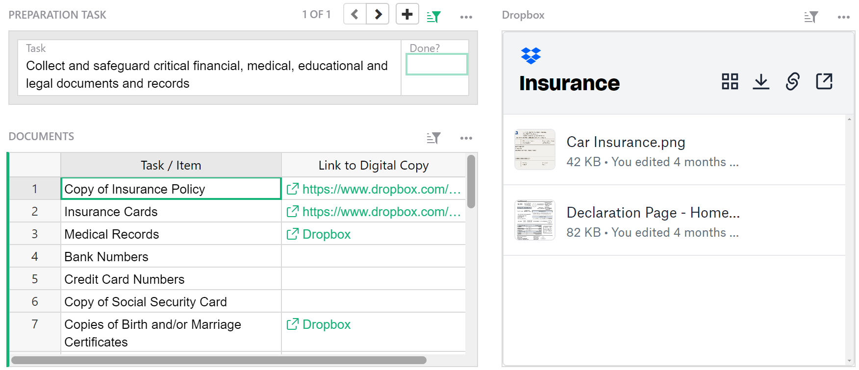Download the Insurance folder
The width and height of the screenshot is (859, 370).
(761, 81)
